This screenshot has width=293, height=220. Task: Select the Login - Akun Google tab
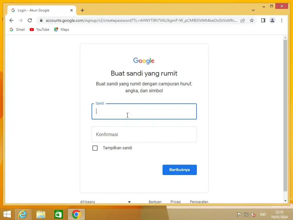tap(42, 10)
